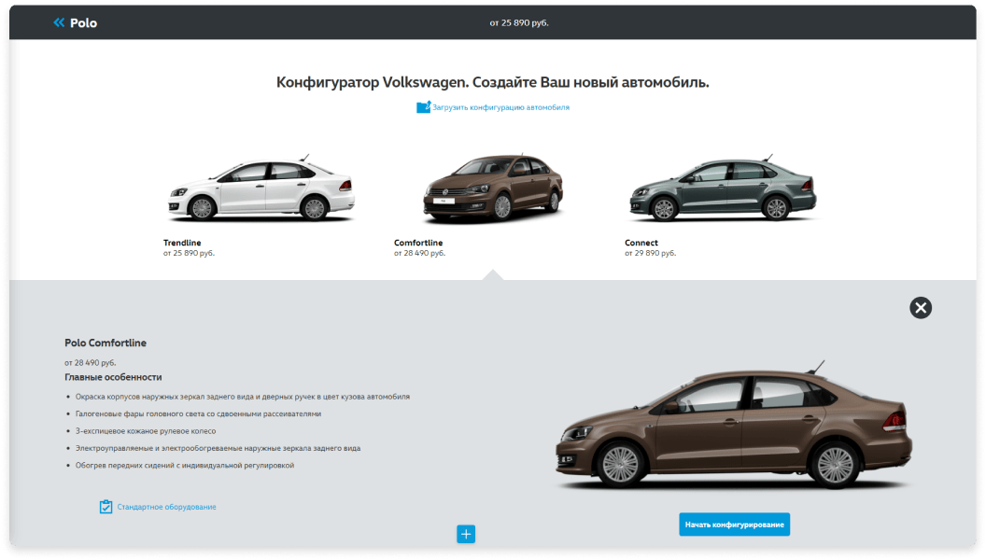Click the double-chevron back icon beside Polo
Image resolution: width=986 pixels, height=560 pixels.
(x=59, y=22)
